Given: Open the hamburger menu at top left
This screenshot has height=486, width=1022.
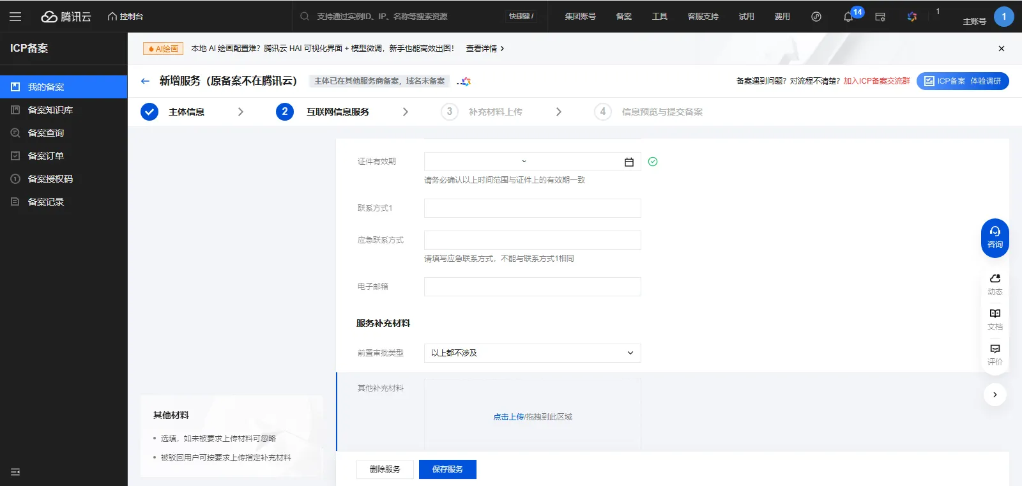Looking at the screenshot, I should tap(15, 17).
